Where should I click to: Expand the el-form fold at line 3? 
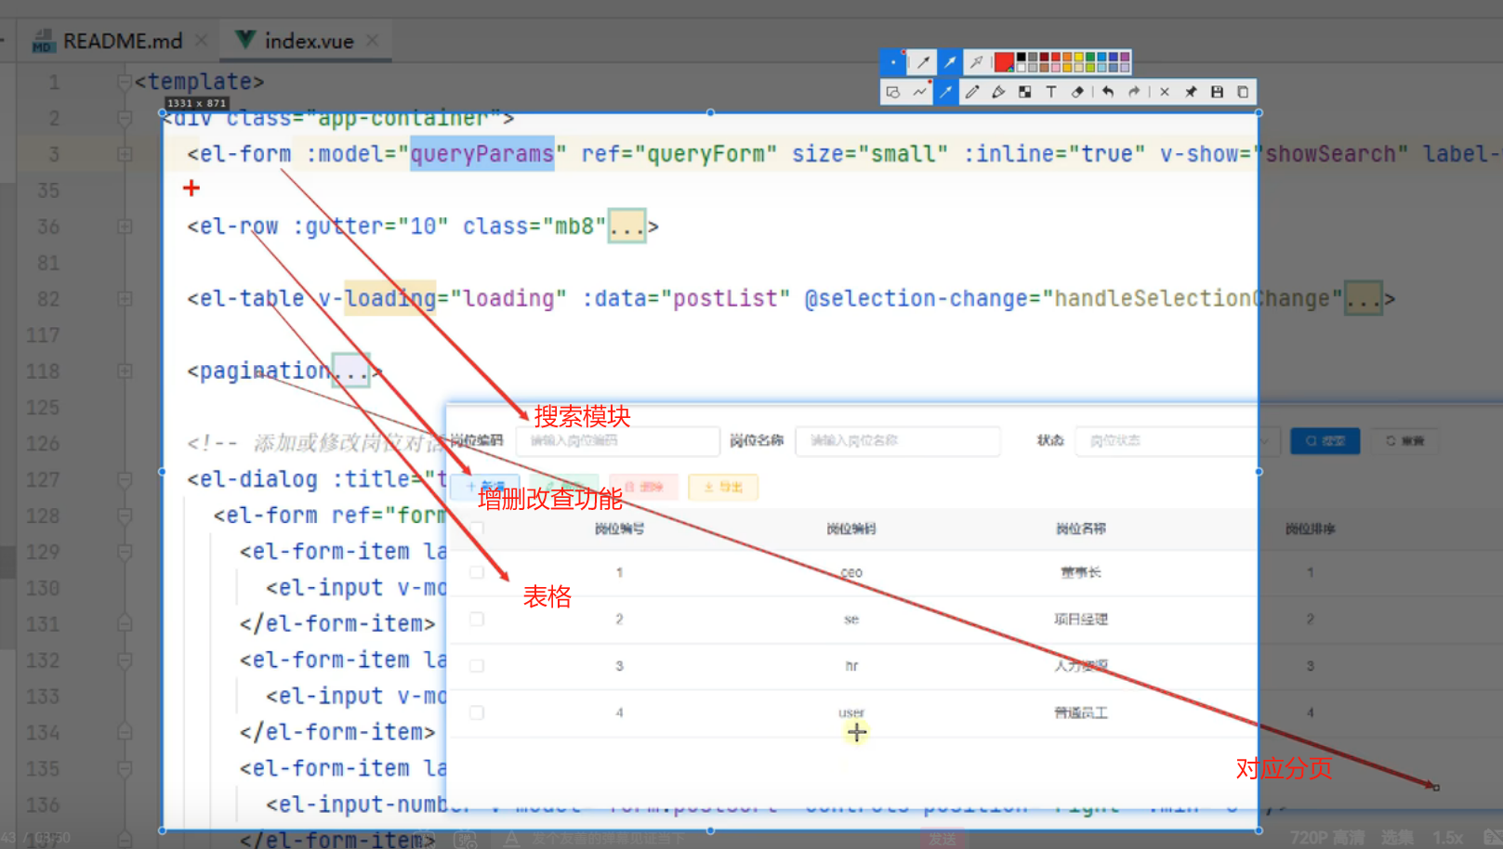(125, 154)
